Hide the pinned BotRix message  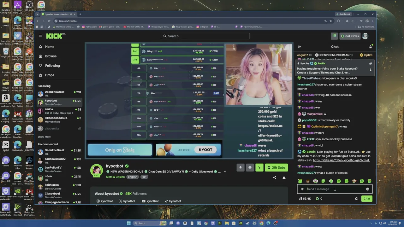point(371,63)
